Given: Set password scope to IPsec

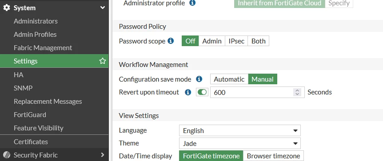Looking at the screenshot, I should point(236,41).
